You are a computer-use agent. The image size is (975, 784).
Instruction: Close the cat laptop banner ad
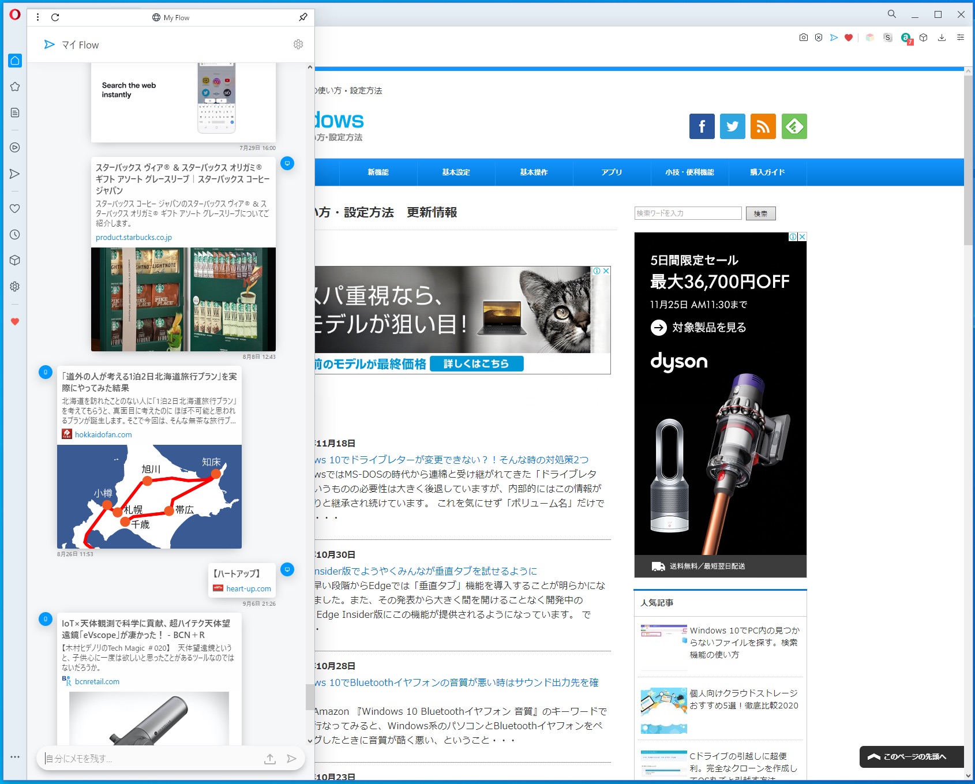[x=606, y=271]
